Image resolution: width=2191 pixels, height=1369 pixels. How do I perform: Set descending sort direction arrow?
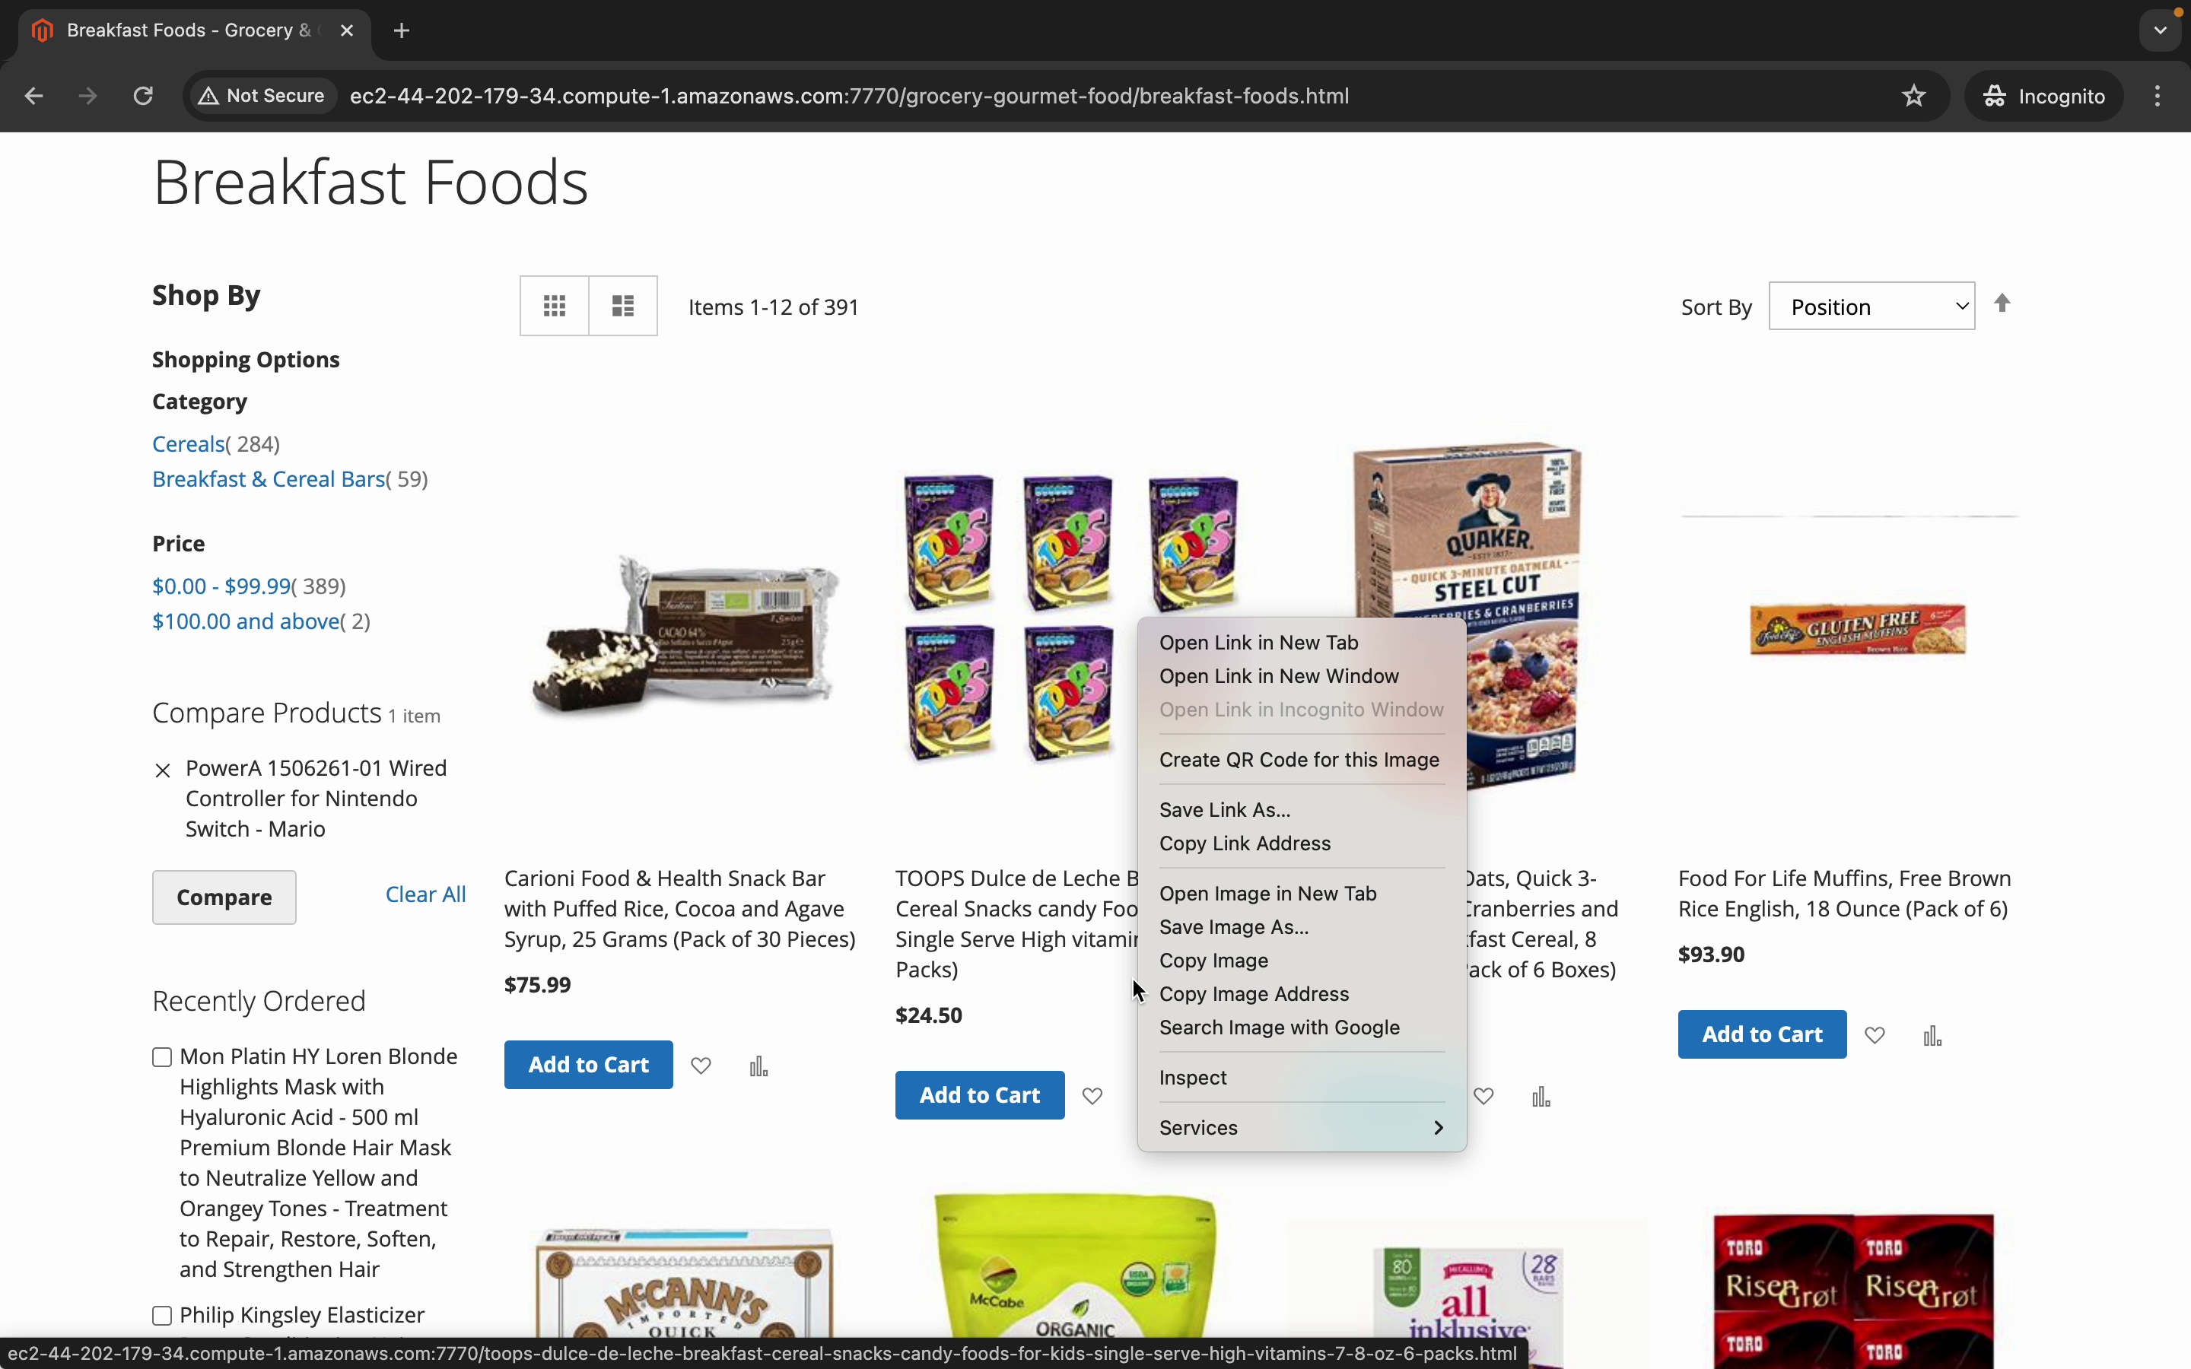[x=2002, y=303]
